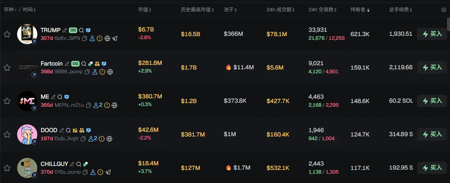Add Fartcoin to favorites with star
The width and height of the screenshot is (450, 183).
(7, 68)
